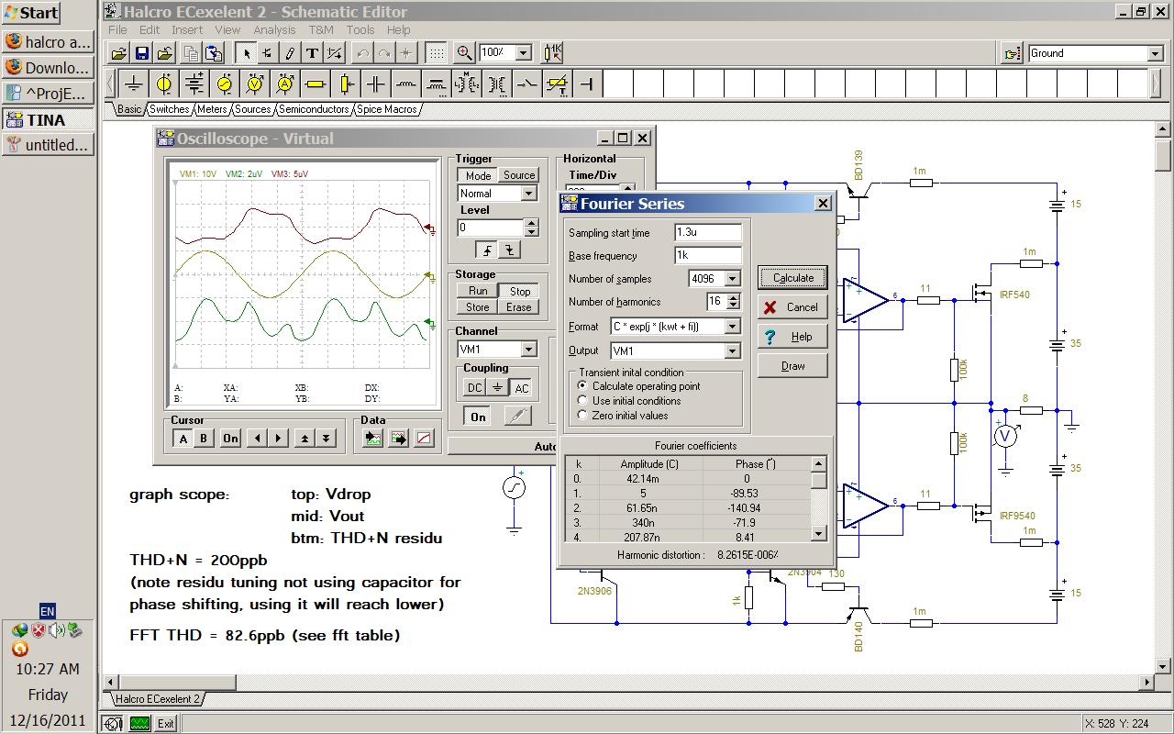
Task: Place a thermistor component from toolbar
Action: [558, 84]
